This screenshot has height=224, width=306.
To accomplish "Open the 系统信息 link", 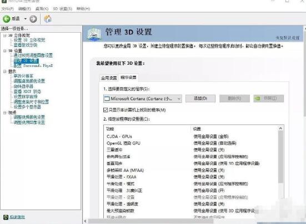I will [x=17, y=217].
